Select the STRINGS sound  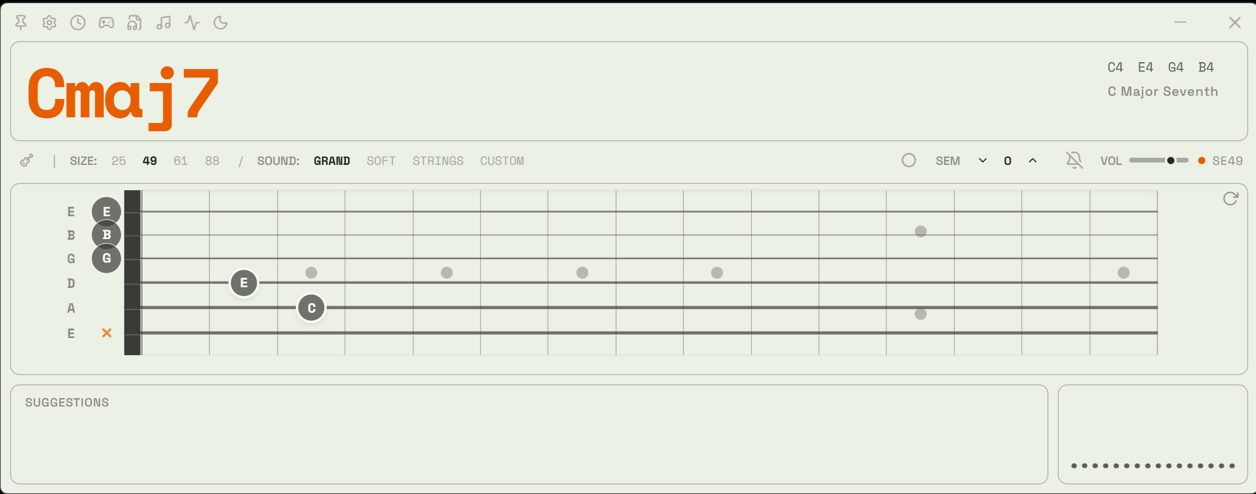click(x=437, y=160)
